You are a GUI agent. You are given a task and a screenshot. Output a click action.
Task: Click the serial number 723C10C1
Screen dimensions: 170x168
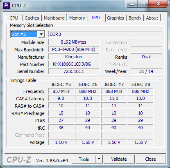(x=74, y=71)
